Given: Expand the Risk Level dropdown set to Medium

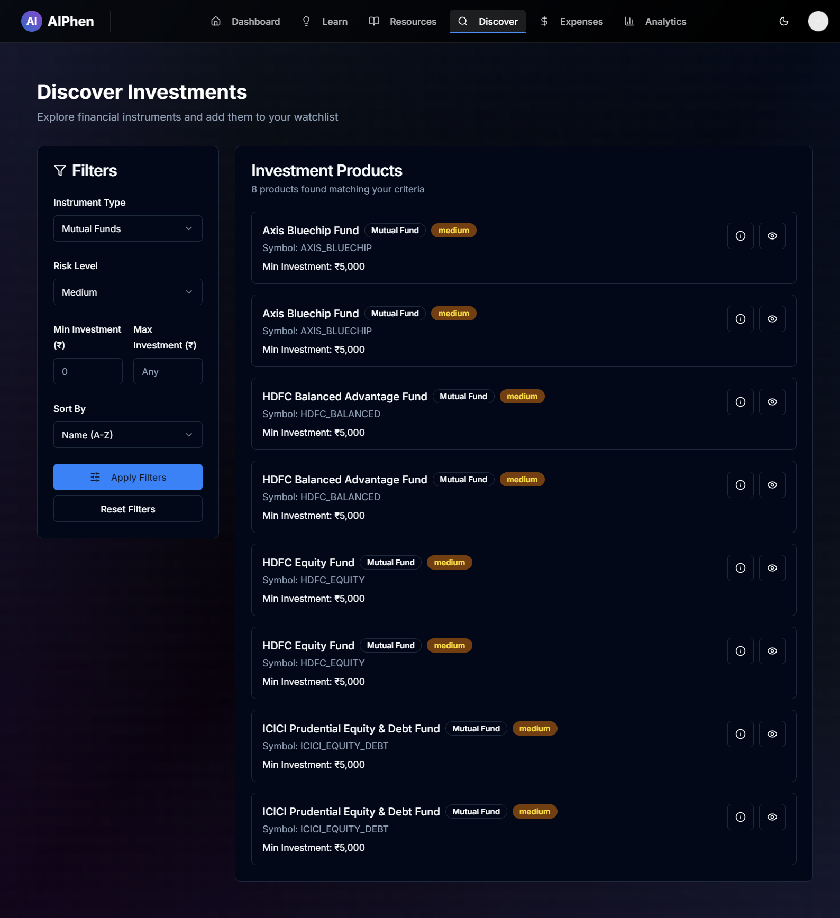Looking at the screenshot, I should point(128,292).
